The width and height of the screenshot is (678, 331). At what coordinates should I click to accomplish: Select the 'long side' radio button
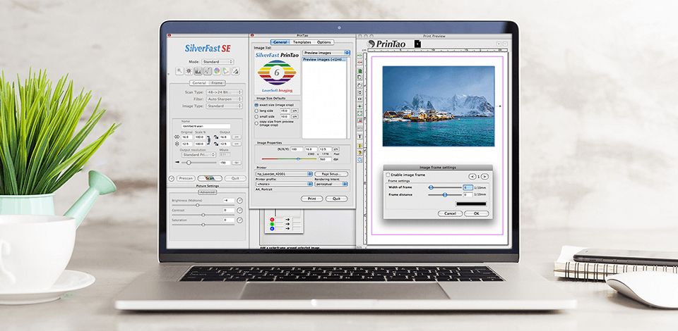click(x=256, y=111)
